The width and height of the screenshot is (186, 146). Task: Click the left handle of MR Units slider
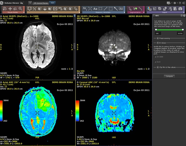pos(156,30)
